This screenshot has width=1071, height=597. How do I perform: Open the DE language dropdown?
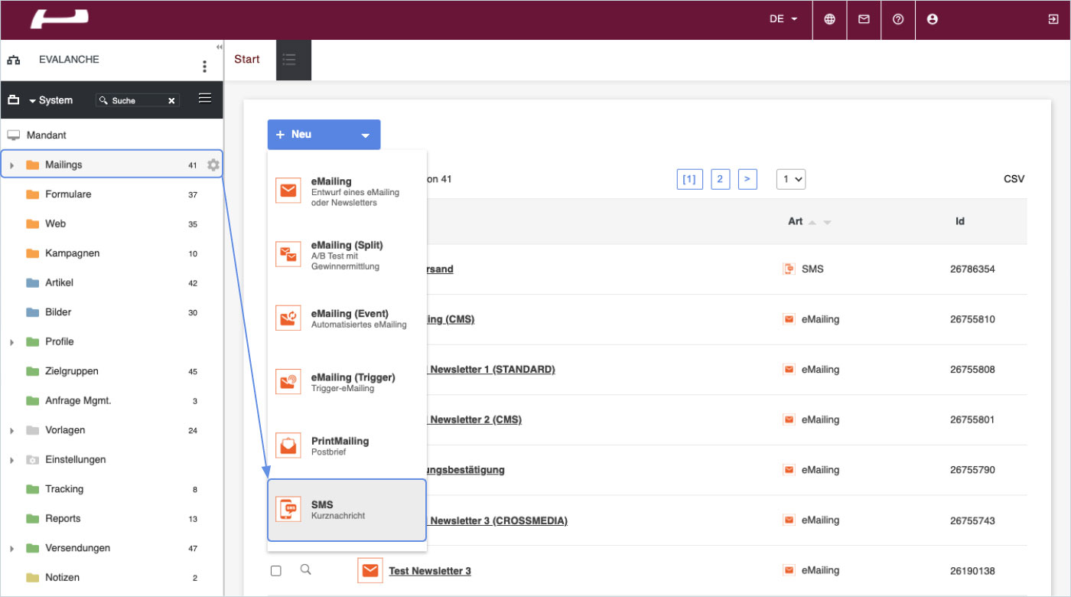(x=783, y=20)
